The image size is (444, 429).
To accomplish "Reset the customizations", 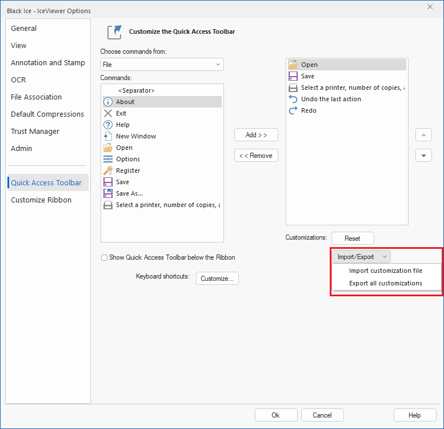I will click(x=353, y=239).
